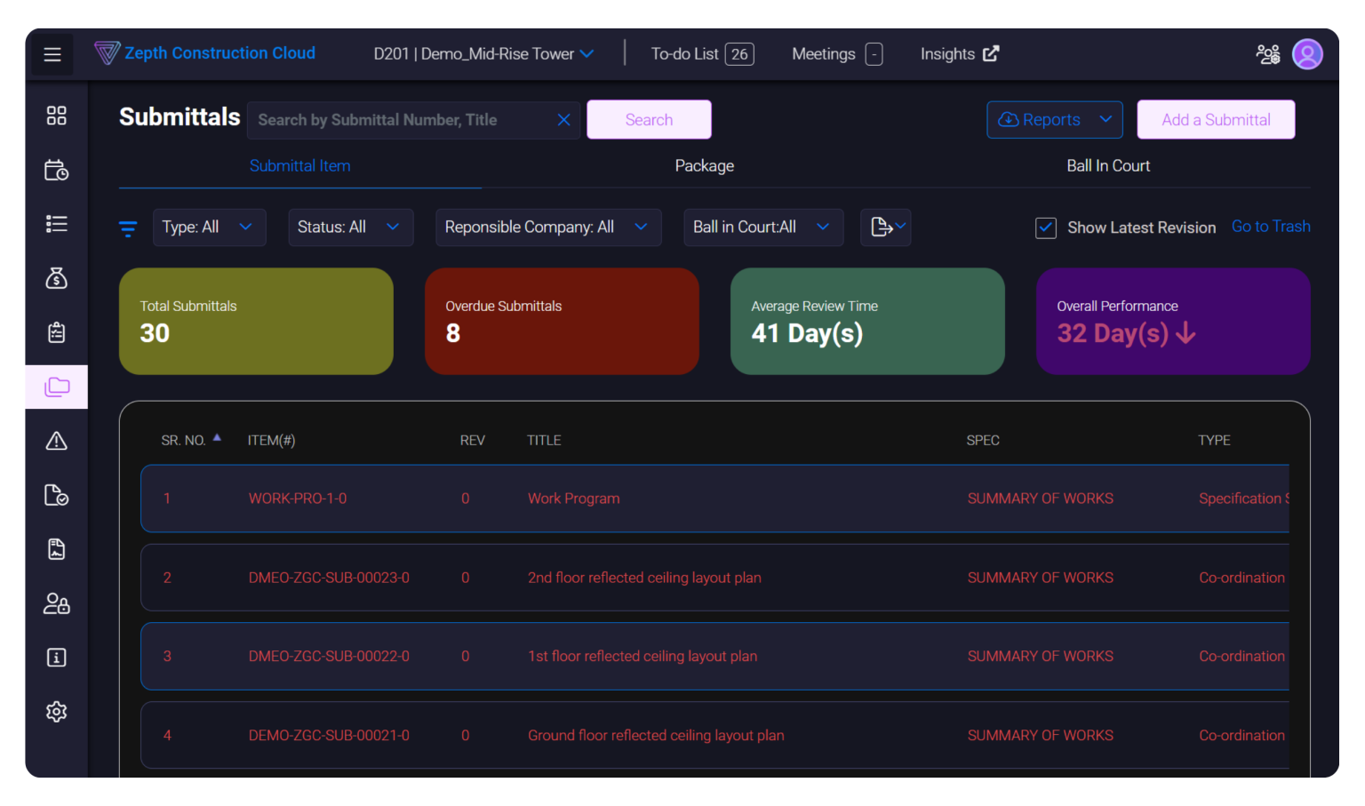Open the dashboard grid icon in sidebar
The image size is (1365, 806).
[57, 116]
